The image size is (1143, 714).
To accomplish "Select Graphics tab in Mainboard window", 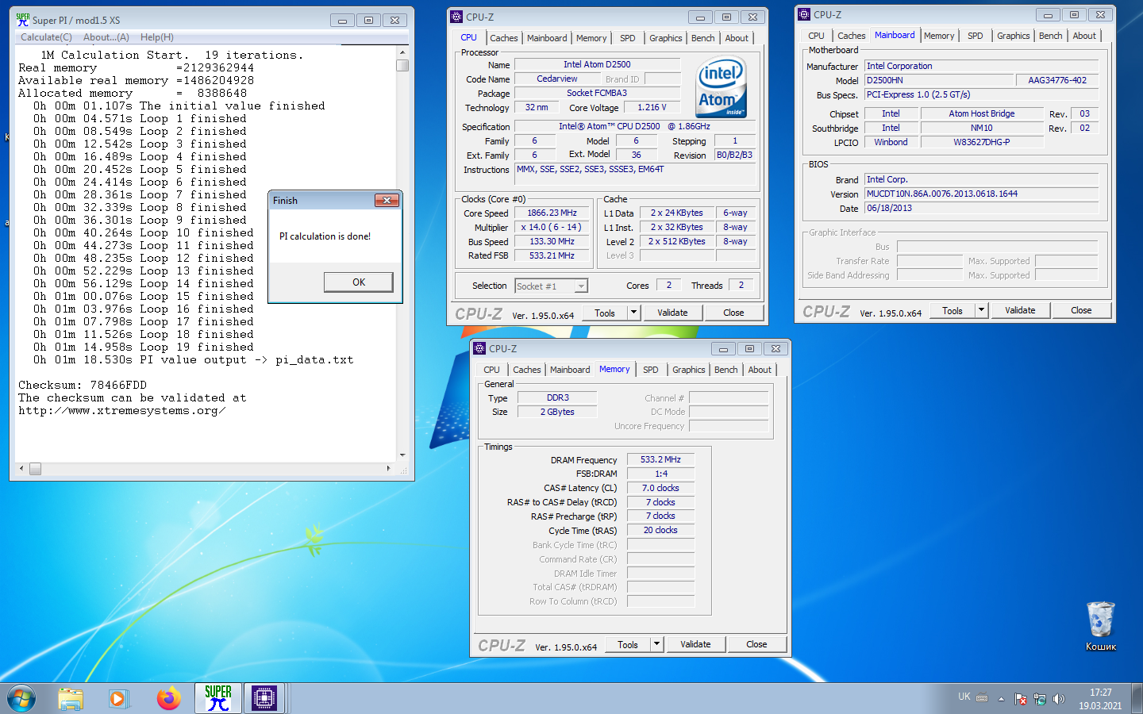I will [1013, 36].
